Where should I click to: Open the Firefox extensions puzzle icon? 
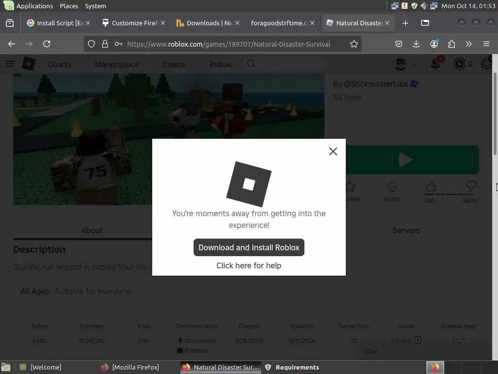tap(451, 44)
